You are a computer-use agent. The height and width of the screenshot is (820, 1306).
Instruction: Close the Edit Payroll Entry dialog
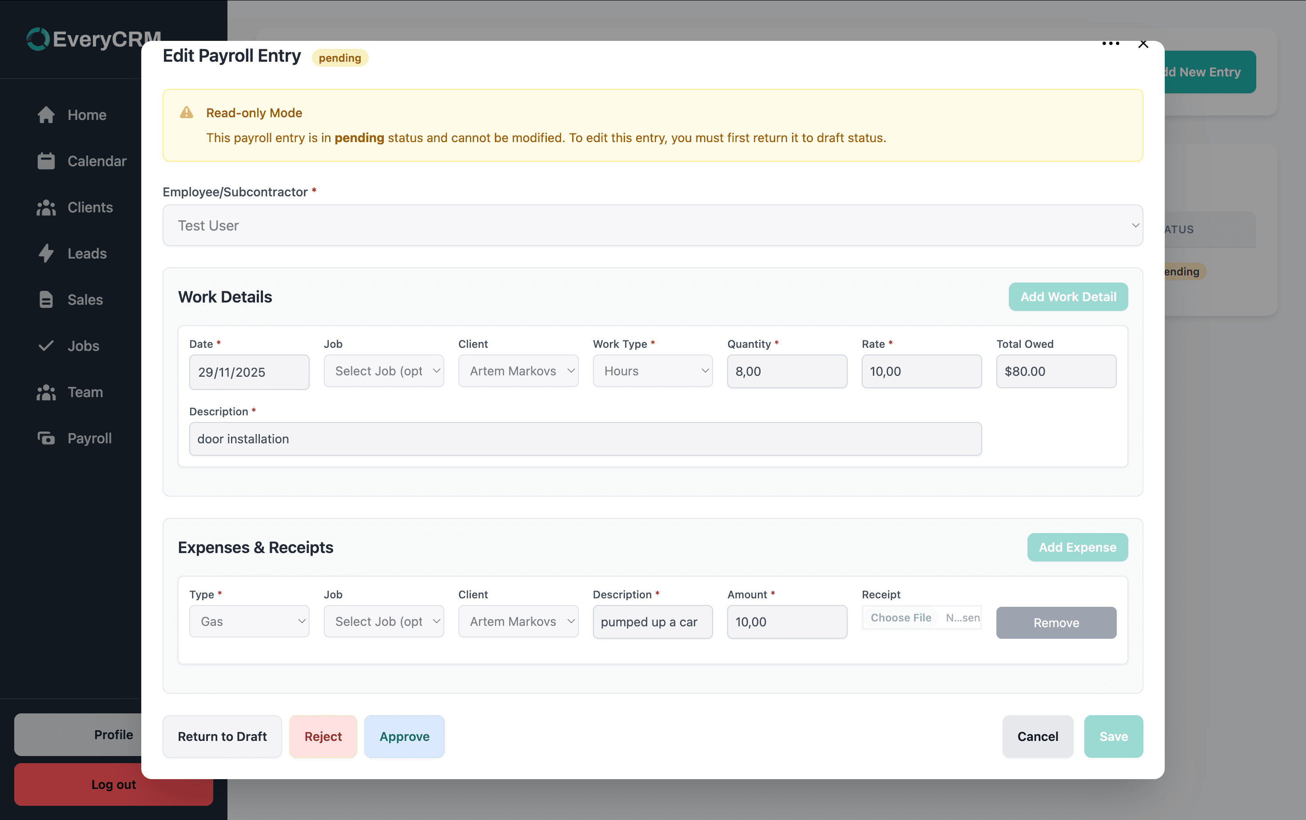click(x=1143, y=44)
